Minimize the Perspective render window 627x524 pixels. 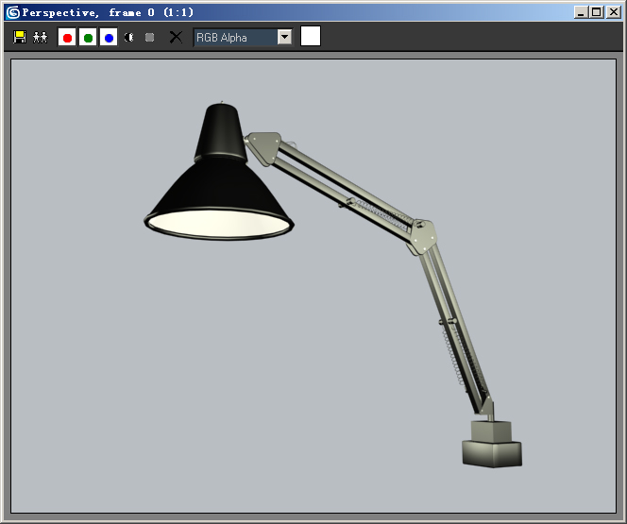click(581, 12)
